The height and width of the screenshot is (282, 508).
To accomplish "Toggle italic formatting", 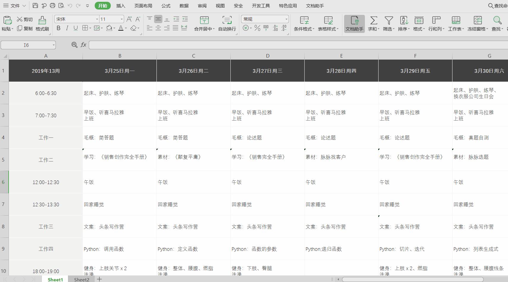I will point(67,28).
